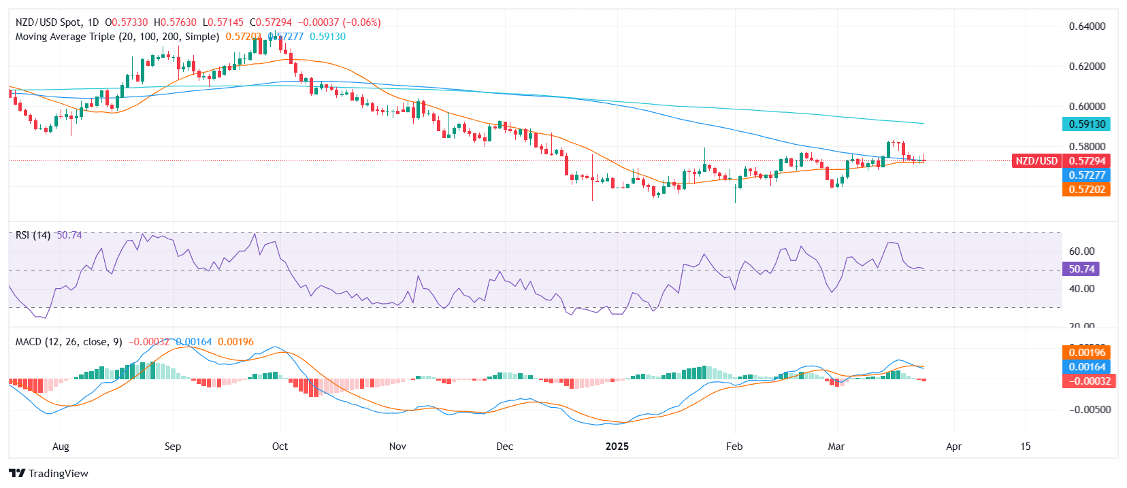Click the blue 0.00164 MACD value tag
Viewport: 1127px width, 488px height.
tap(1086, 367)
